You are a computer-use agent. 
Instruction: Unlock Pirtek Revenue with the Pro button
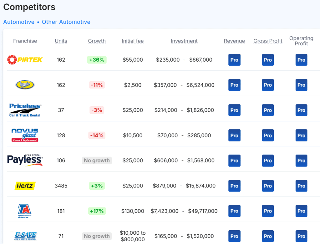tap(234, 60)
